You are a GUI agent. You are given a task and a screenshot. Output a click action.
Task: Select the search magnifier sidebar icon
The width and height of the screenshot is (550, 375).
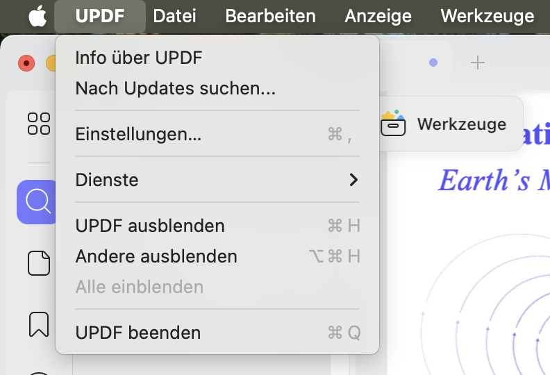coord(37,202)
